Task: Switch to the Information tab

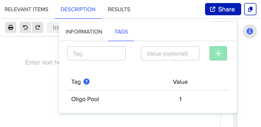Action: (84, 32)
